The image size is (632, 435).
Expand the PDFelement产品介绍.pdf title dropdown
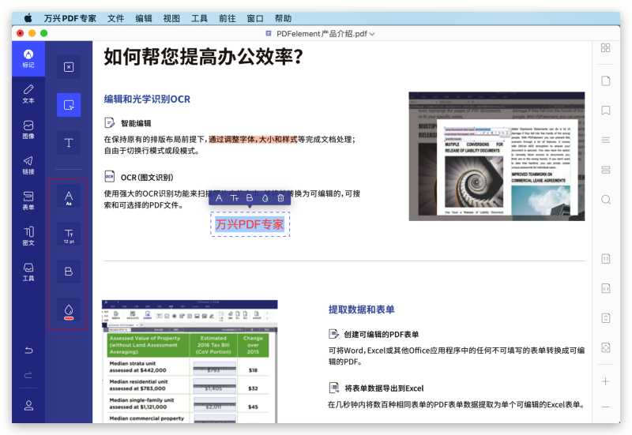point(372,34)
